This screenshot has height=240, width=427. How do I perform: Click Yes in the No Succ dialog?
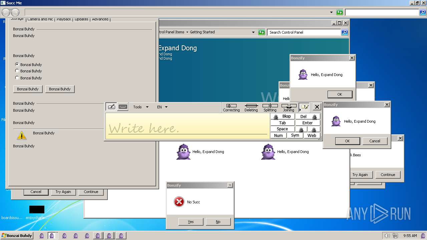[191, 222]
